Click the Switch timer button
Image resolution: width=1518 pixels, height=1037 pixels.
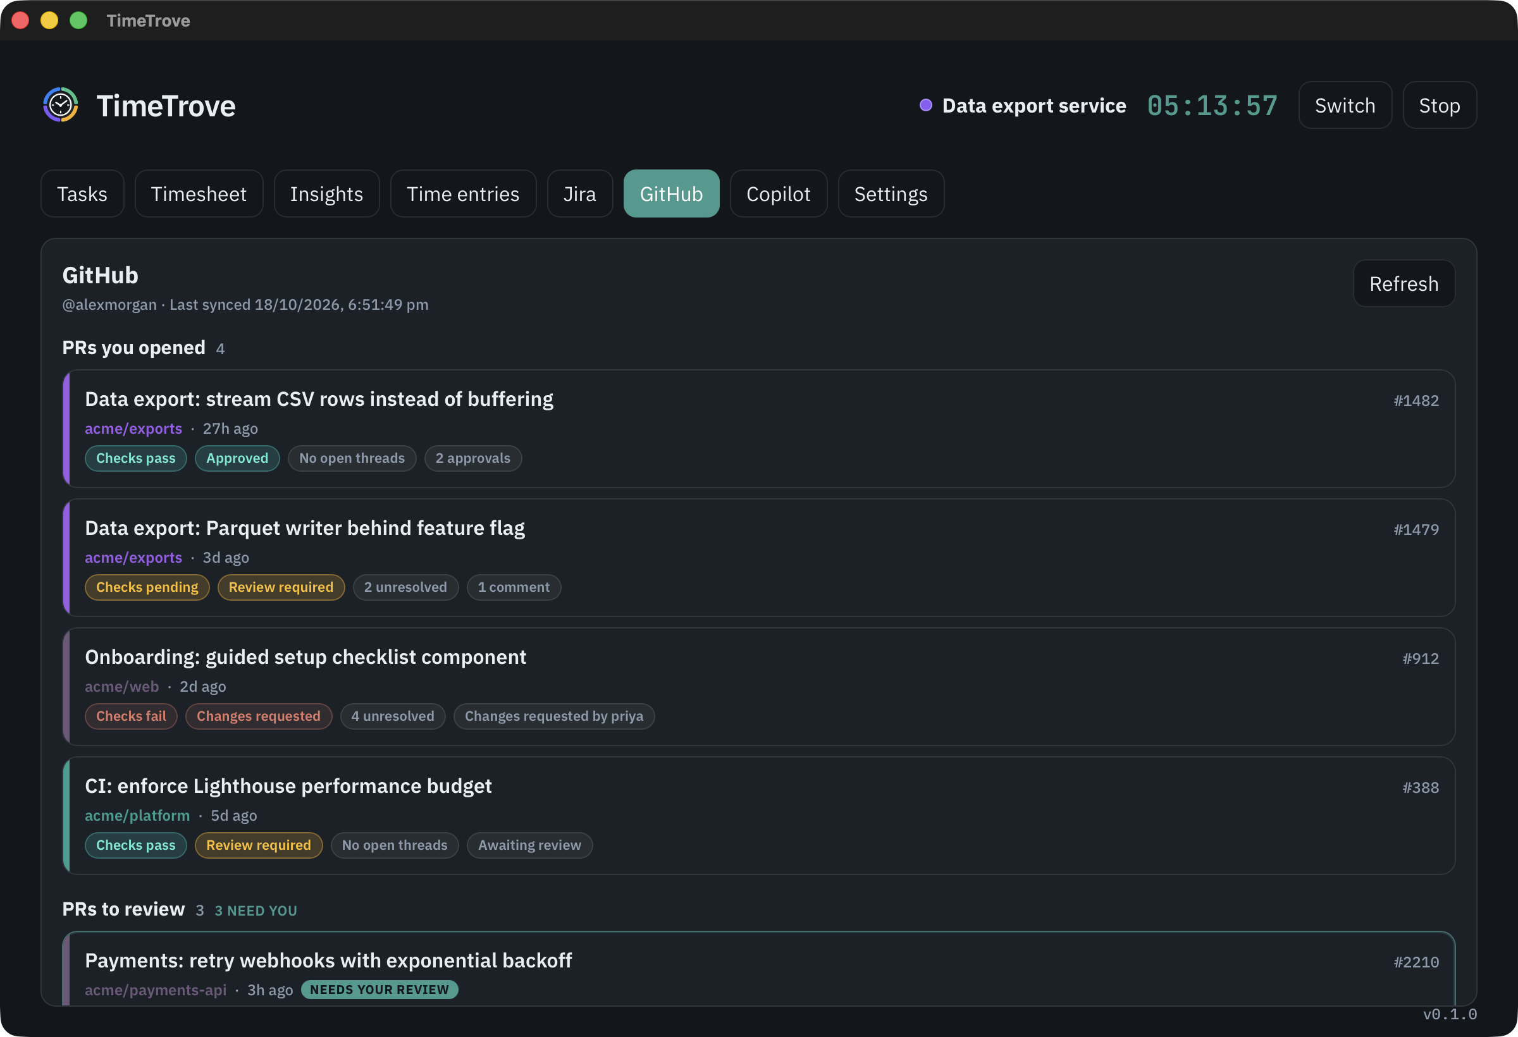1345,105
